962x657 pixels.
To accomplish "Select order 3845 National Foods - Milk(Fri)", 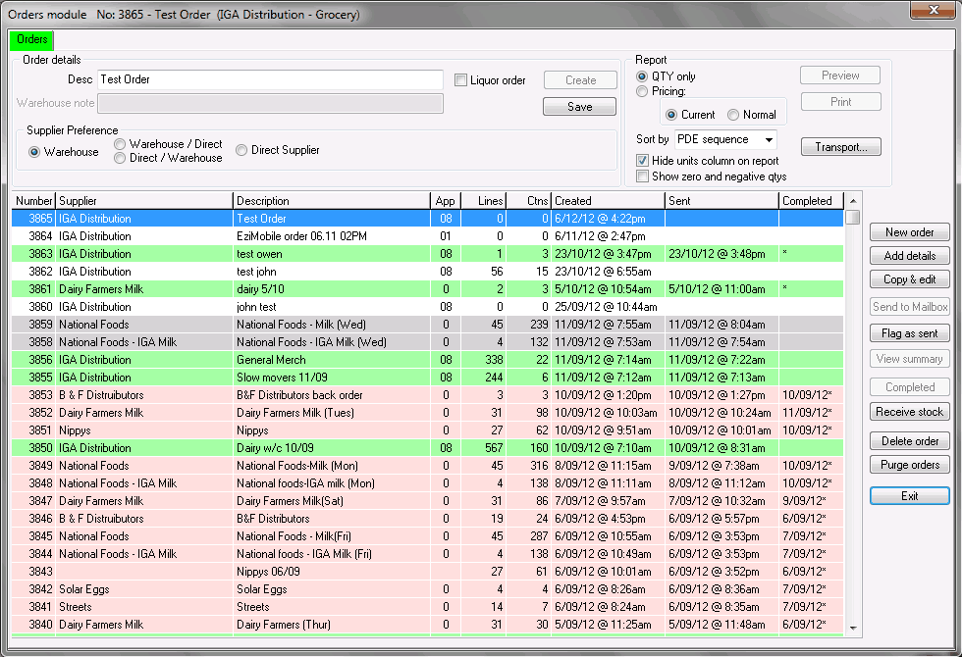I will pos(428,536).
